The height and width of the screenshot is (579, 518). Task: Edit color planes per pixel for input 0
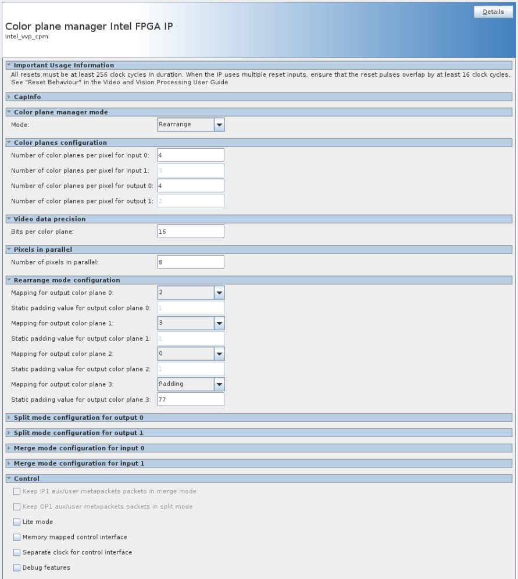point(191,155)
